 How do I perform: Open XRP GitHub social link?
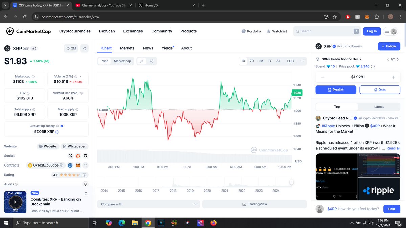click(85, 156)
